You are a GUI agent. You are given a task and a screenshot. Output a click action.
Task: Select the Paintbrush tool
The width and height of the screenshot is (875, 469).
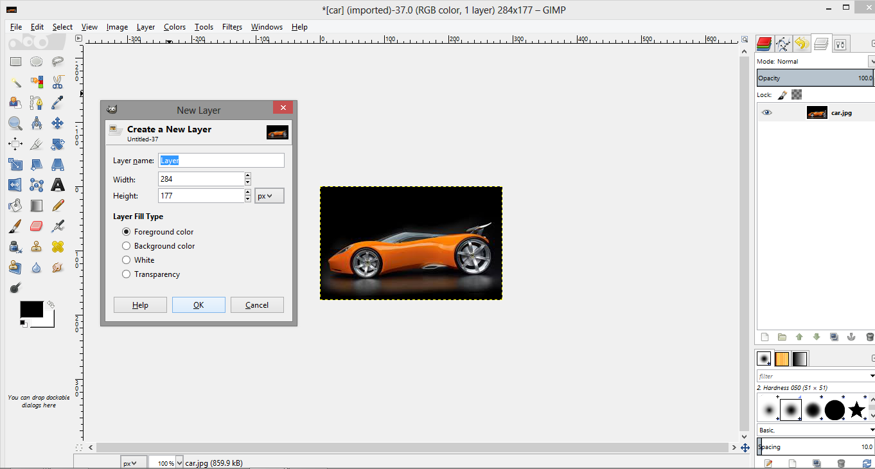(15, 226)
